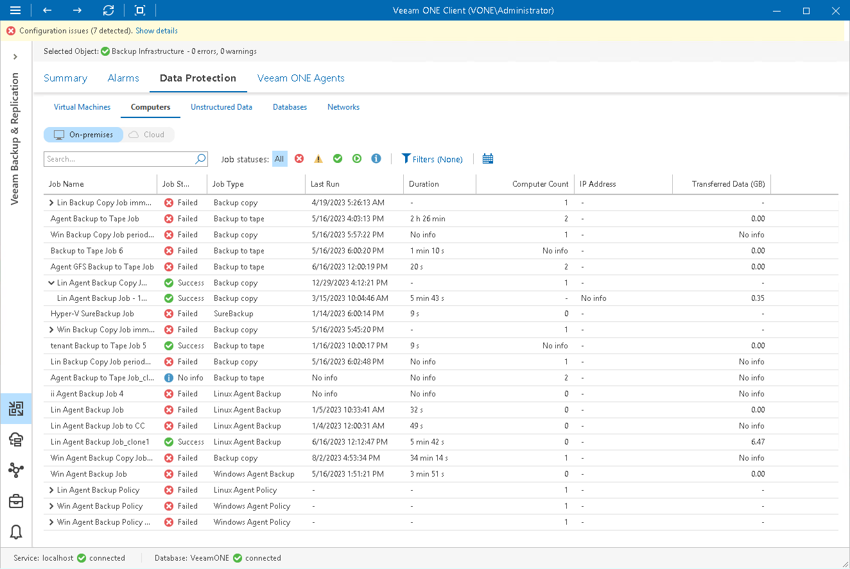Open the cloud-server view in the sidebar

[x=16, y=439]
